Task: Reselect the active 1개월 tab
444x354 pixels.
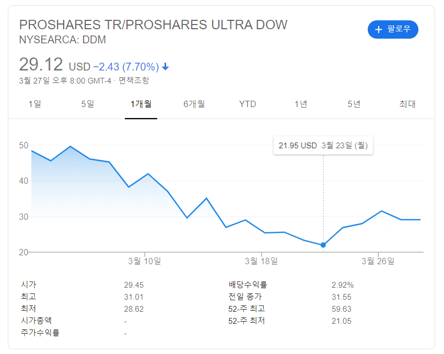Action: (x=141, y=104)
